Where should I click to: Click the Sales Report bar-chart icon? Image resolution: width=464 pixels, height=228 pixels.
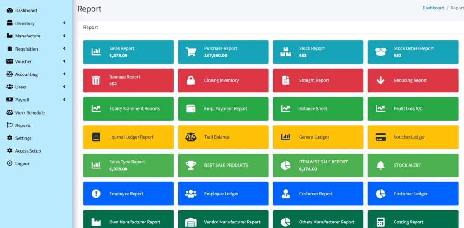[x=96, y=52]
